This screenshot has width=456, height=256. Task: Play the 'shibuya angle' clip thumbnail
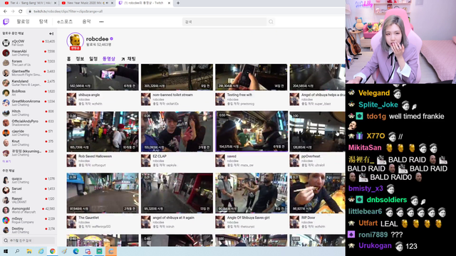pos(103,78)
